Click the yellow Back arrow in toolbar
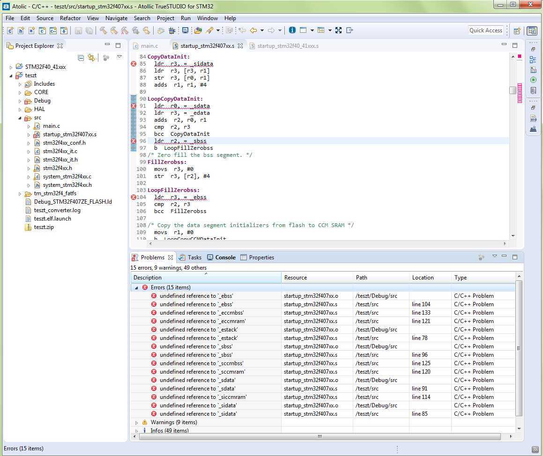 [x=253, y=30]
